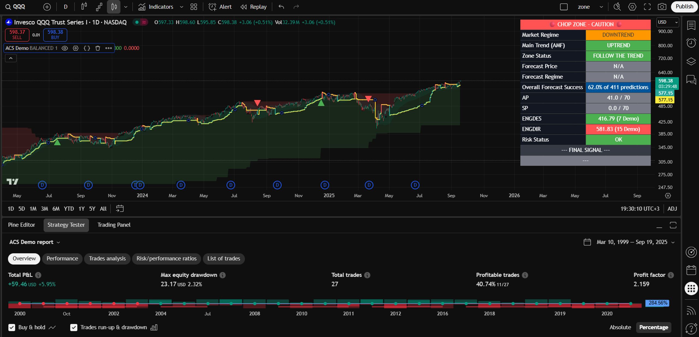
Task: Select the 5Y time range
Action: point(92,209)
